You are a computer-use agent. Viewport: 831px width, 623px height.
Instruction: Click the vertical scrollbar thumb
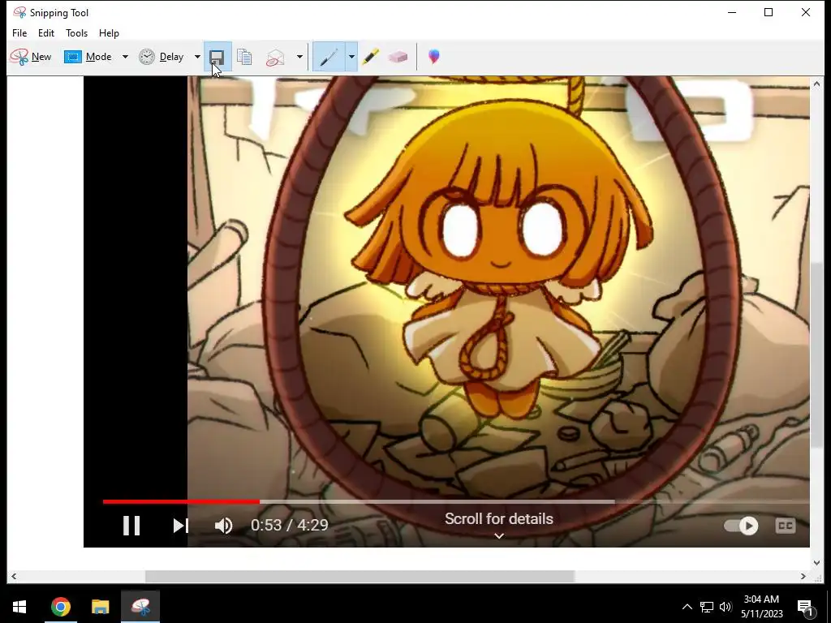coord(816,356)
